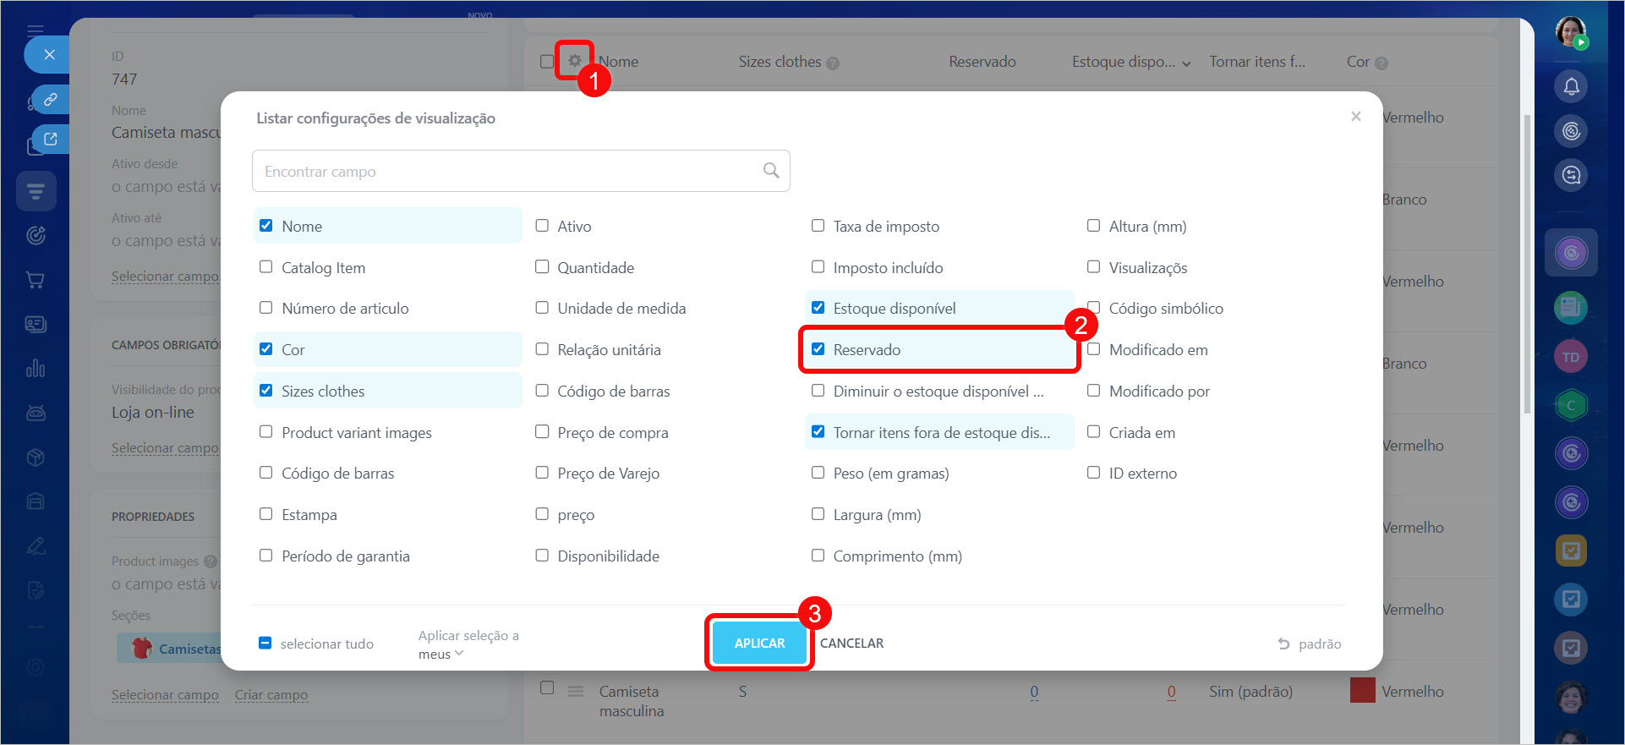
Task: Click the hamburger menu at top left
Action: pyautogui.click(x=36, y=30)
